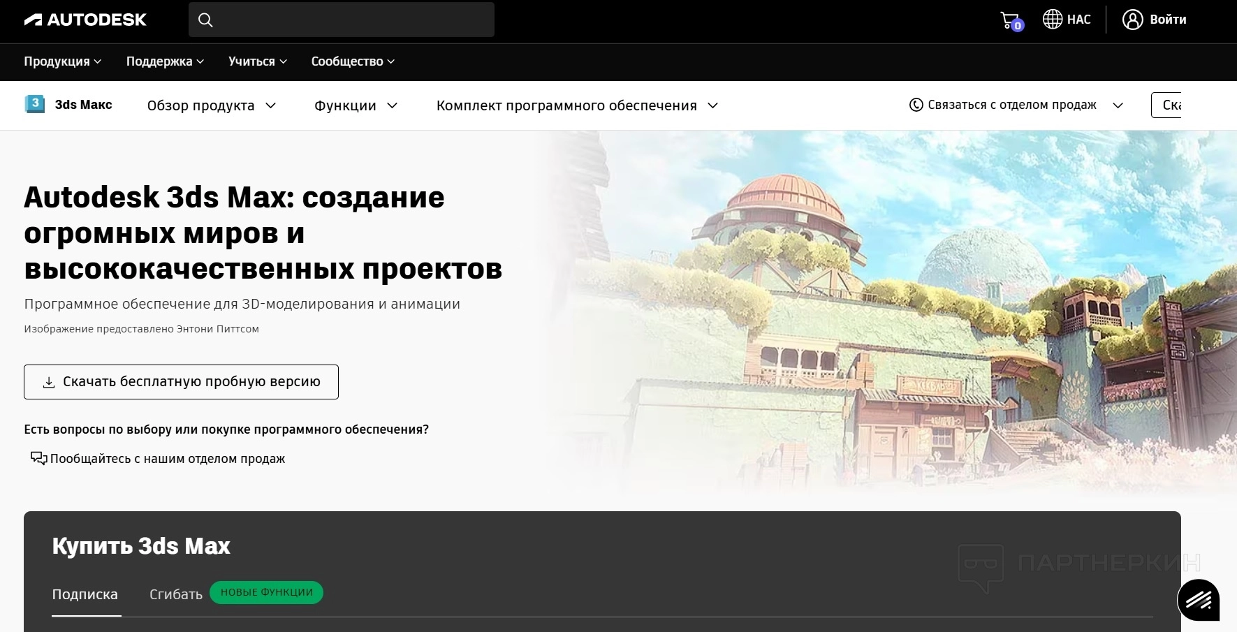Click the 3ds Макс product title
The width and height of the screenshot is (1237, 632).
84,105
